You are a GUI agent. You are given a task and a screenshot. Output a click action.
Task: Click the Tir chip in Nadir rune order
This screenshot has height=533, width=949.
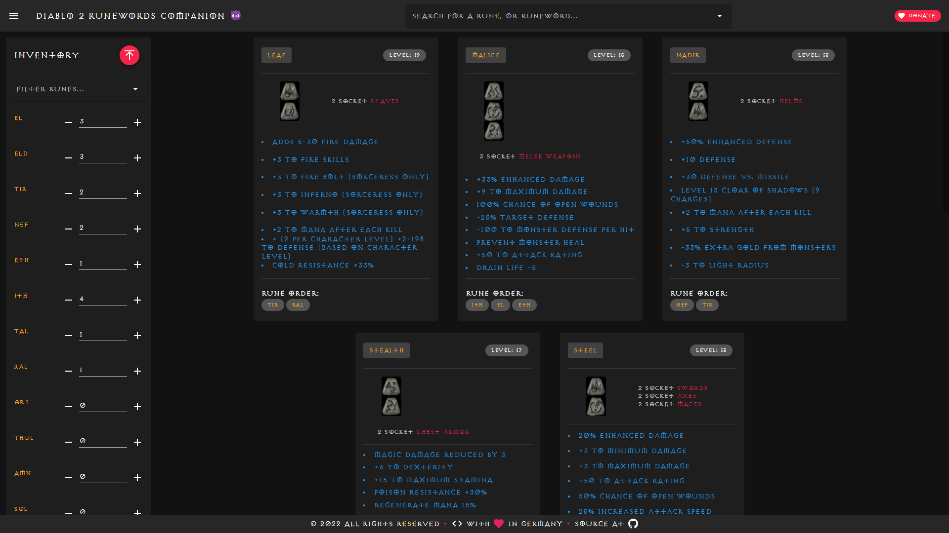[x=707, y=305]
